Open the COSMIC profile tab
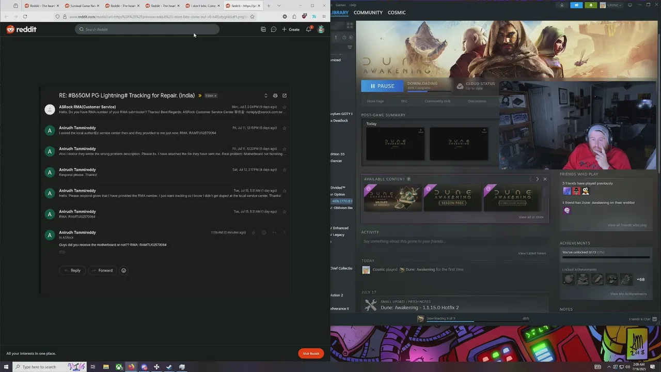This screenshot has width=661, height=372. (x=397, y=12)
